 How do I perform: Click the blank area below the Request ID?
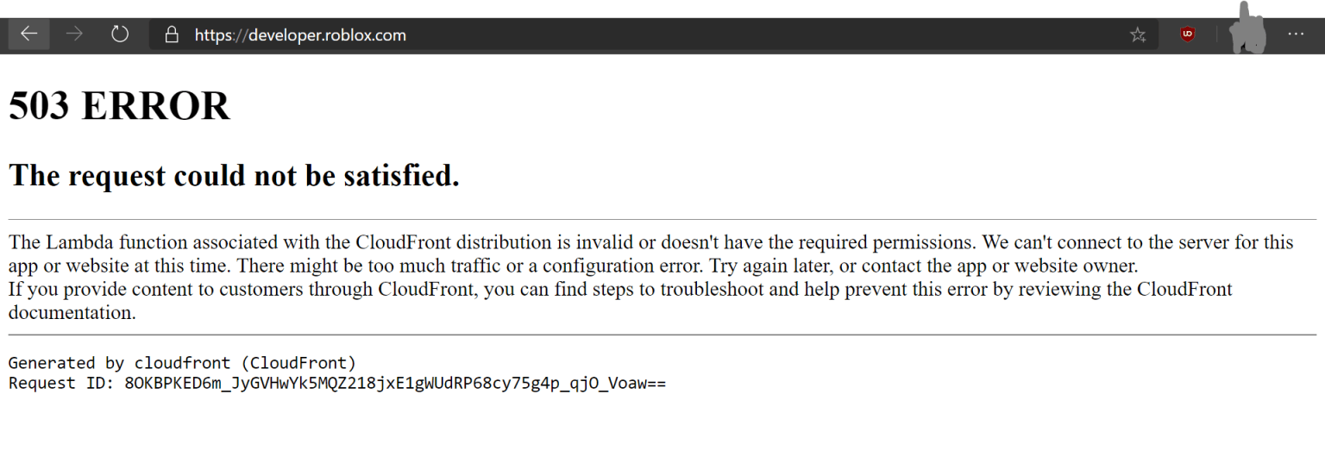(x=662, y=429)
